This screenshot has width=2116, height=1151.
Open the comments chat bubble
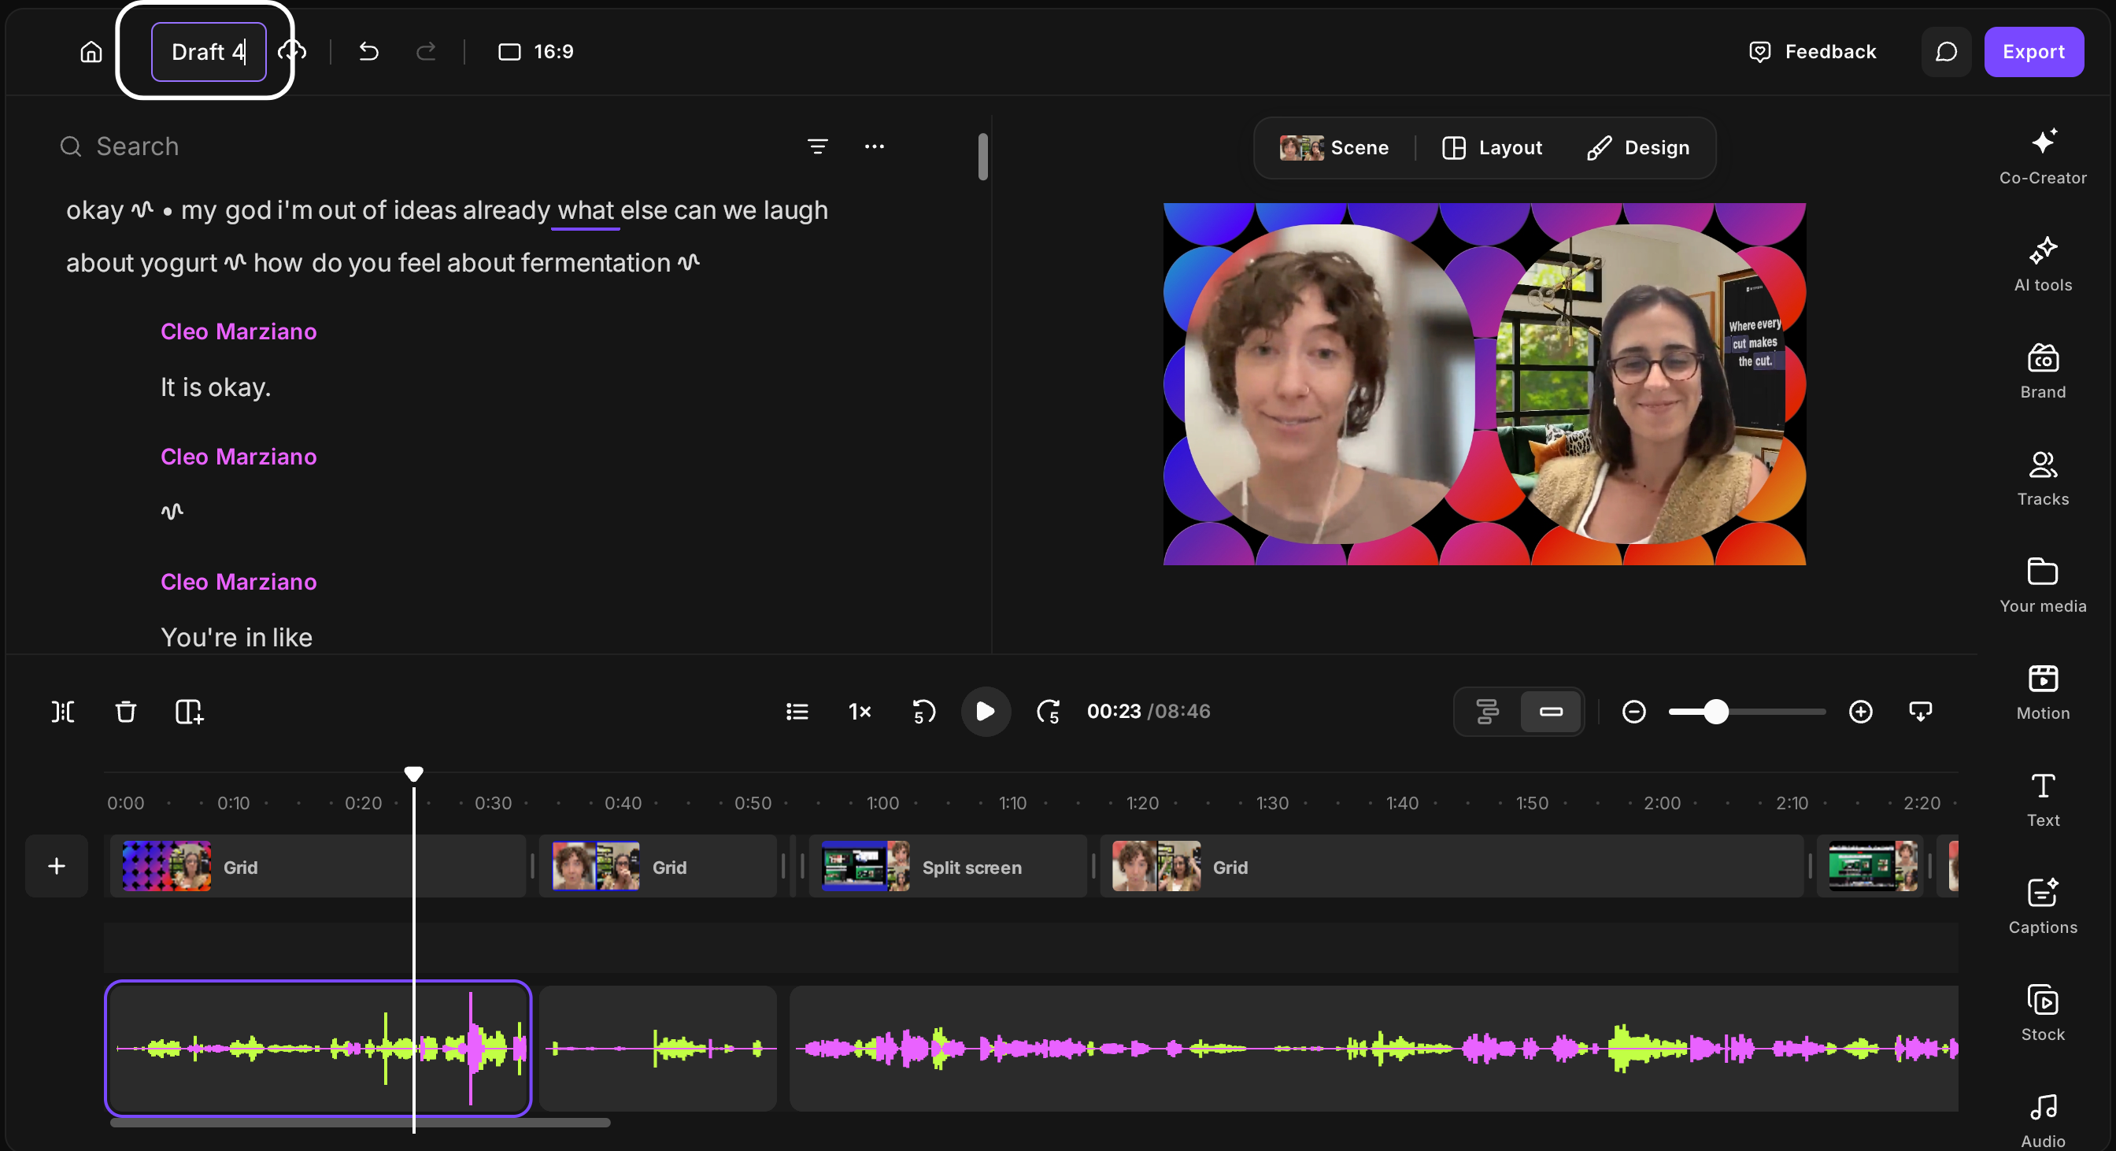[x=1946, y=52]
